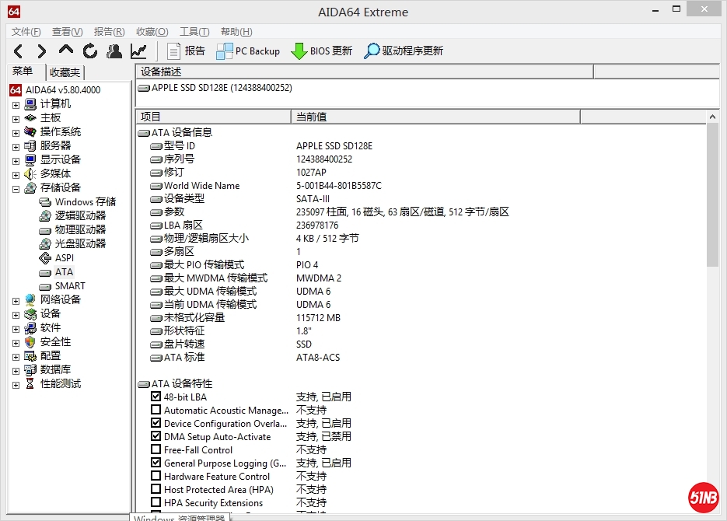Expand the 网络设备 tree node
Viewport: 727px width, 521px height.
(x=16, y=300)
